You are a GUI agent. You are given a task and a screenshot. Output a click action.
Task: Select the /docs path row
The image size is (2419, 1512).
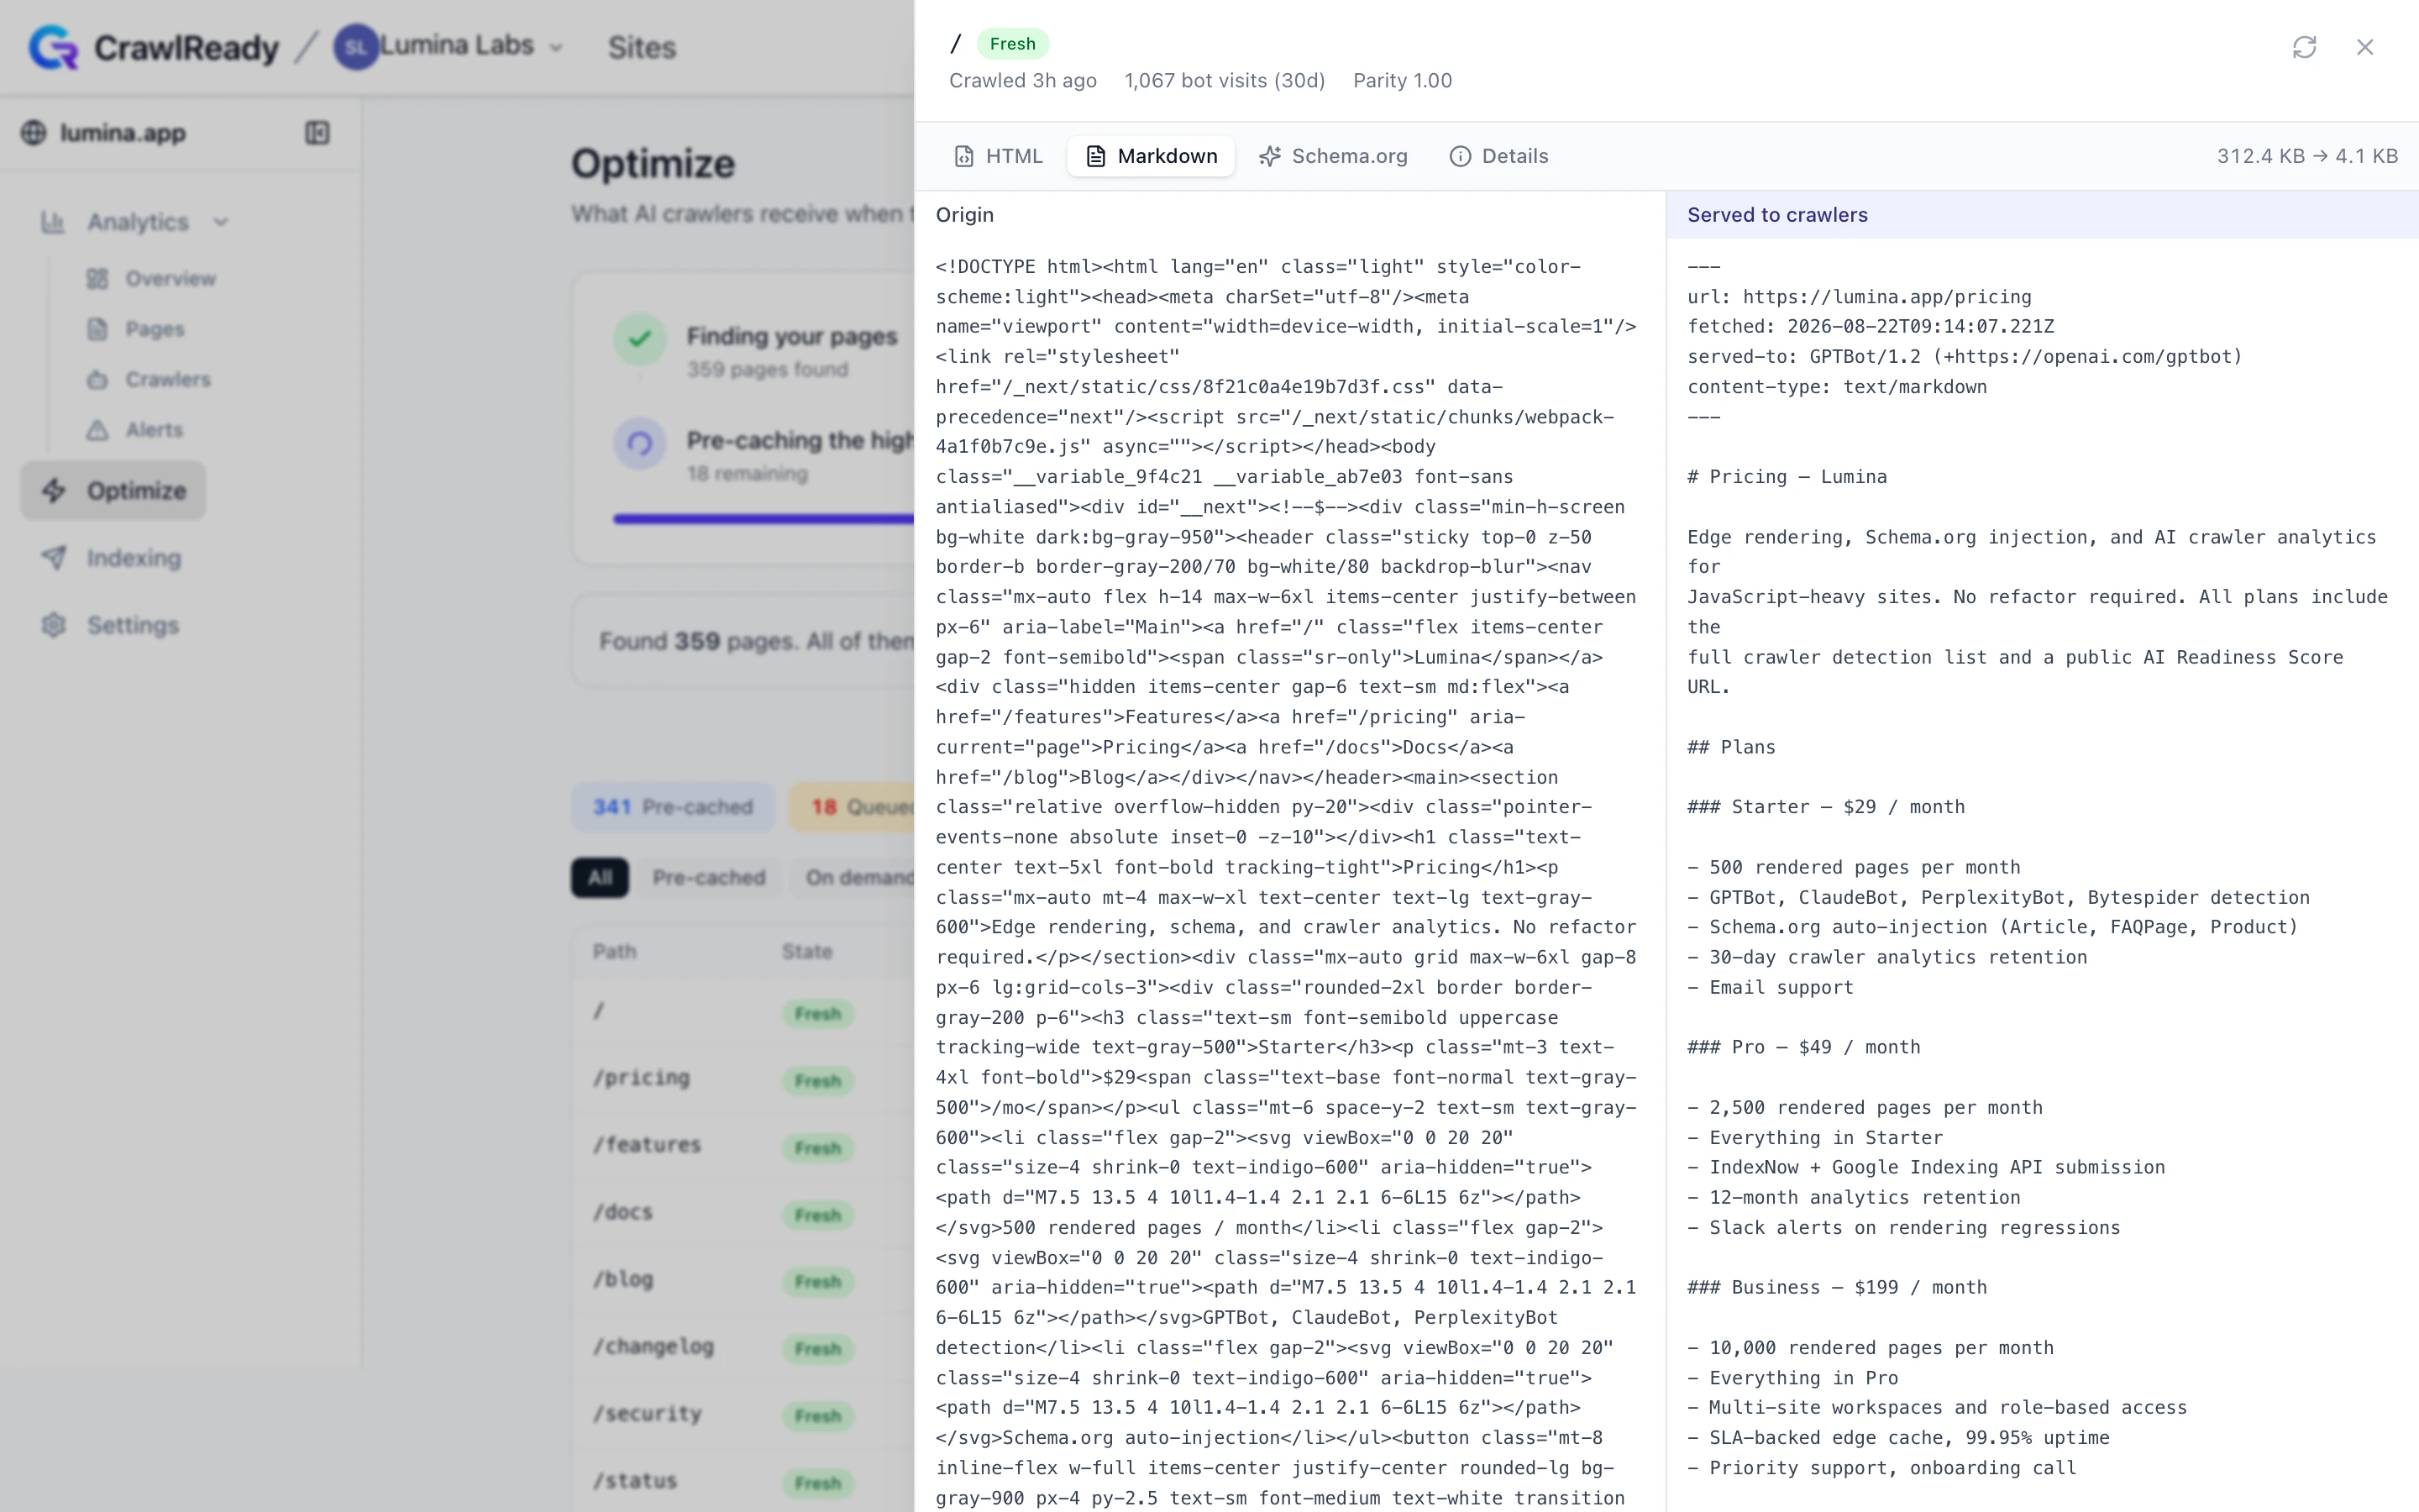pyautogui.click(x=743, y=1213)
